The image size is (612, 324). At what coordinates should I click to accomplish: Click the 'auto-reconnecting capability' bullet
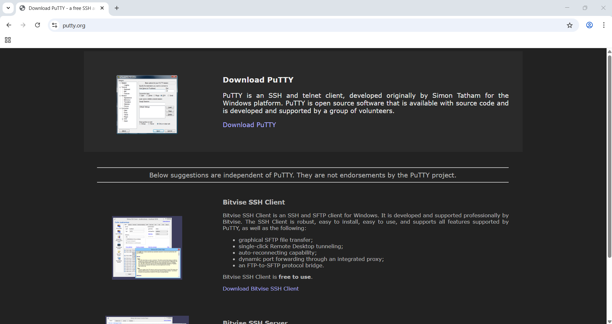click(278, 253)
